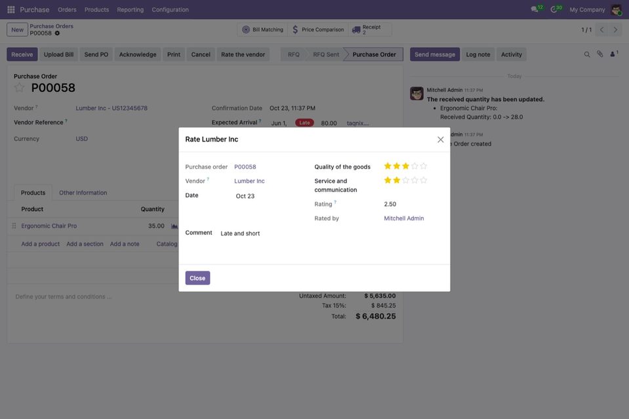Open the activities clock icon with 30 badge
This screenshot has width=629, height=419.
tap(556, 9)
